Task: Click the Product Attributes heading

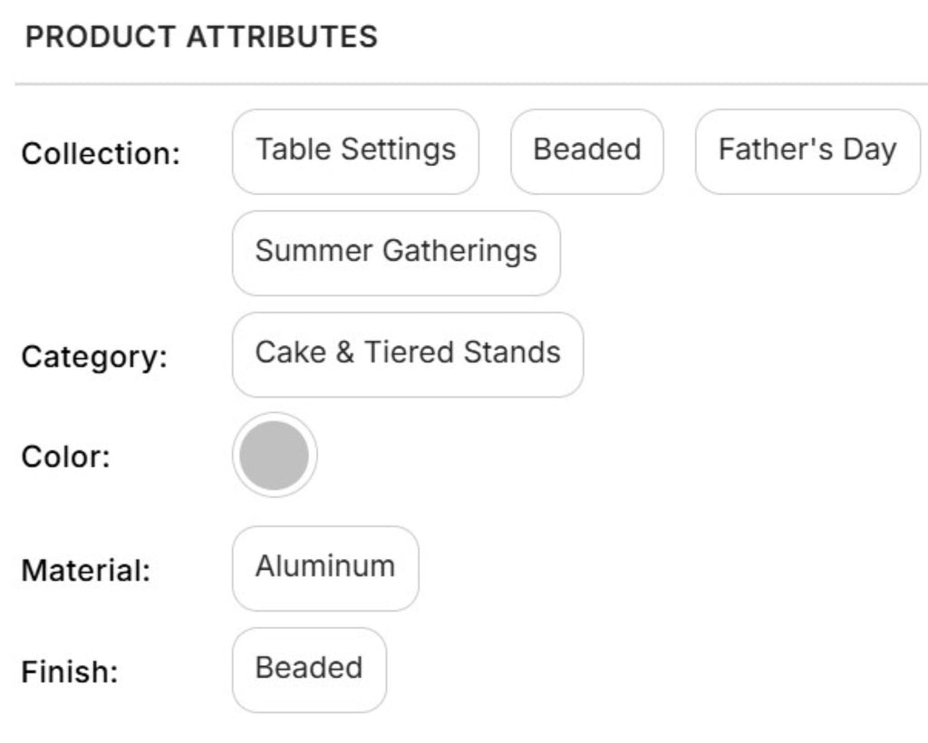Action: [x=201, y=37]
